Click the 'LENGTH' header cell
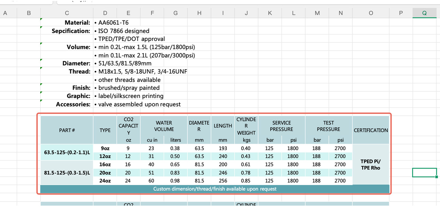Image resolution: width=440 pixels, height=207 pixels. (223, 126)
